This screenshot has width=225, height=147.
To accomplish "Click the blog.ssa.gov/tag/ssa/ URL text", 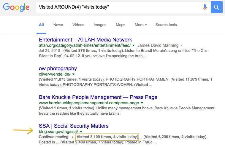I will [x=58, y=132].
